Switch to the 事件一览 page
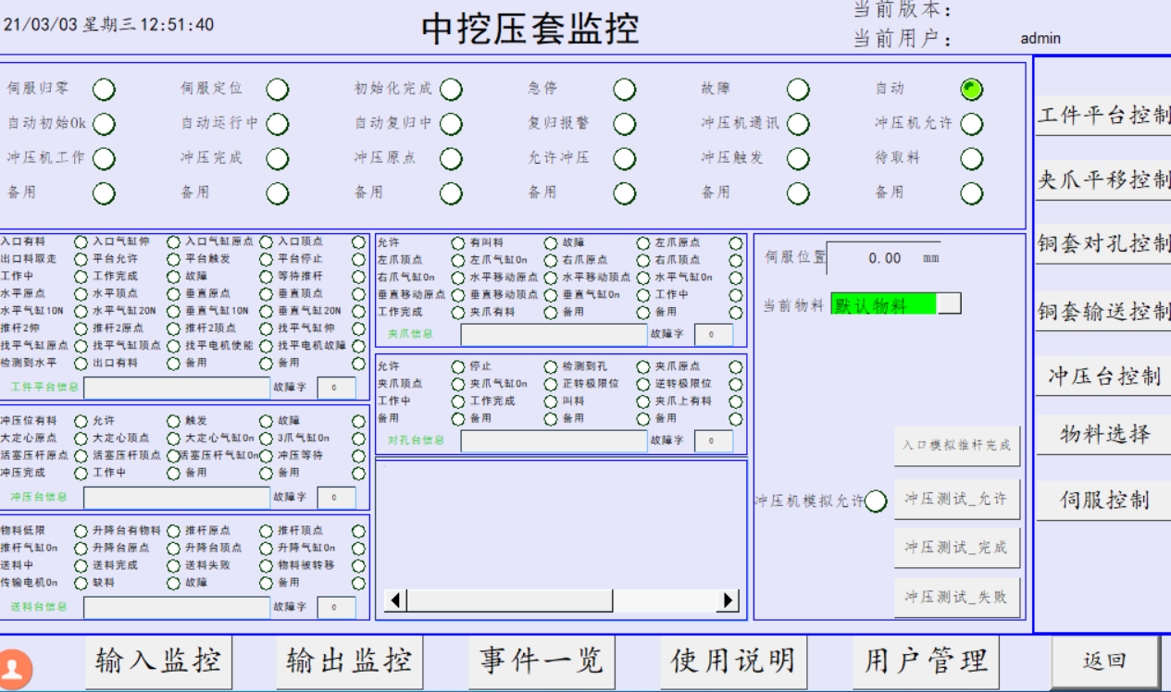 coord(541,661)
